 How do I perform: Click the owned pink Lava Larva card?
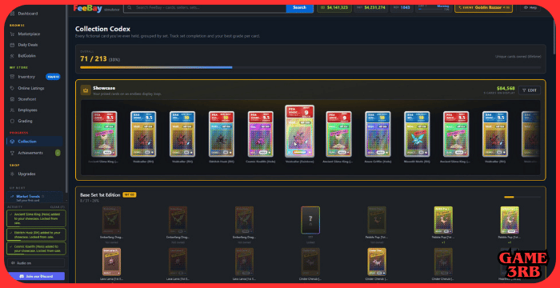point(111,262)
